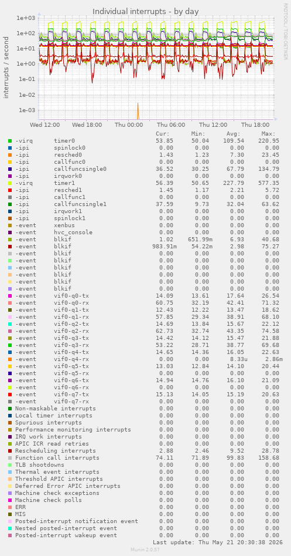Click the callfuncsingle0 legend color square

[10, 169]
